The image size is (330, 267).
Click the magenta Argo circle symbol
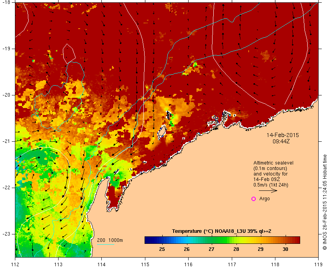tap(254, 199)
